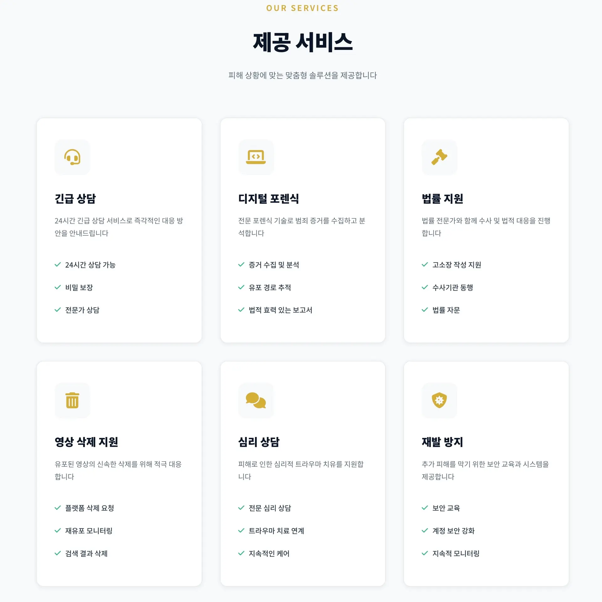Screen dimensions: 602x602
Task: Click the checkmark beside 수사기관 동행
Action: [x=425, y=287]
